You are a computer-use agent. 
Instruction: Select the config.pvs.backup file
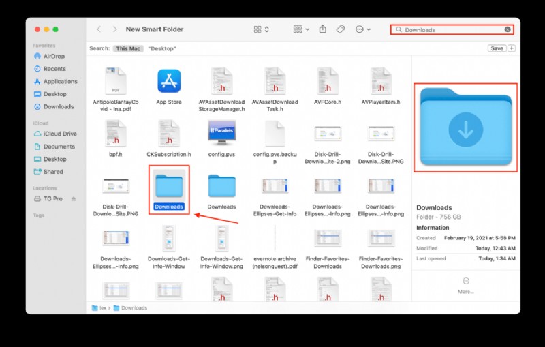[275, 142]
